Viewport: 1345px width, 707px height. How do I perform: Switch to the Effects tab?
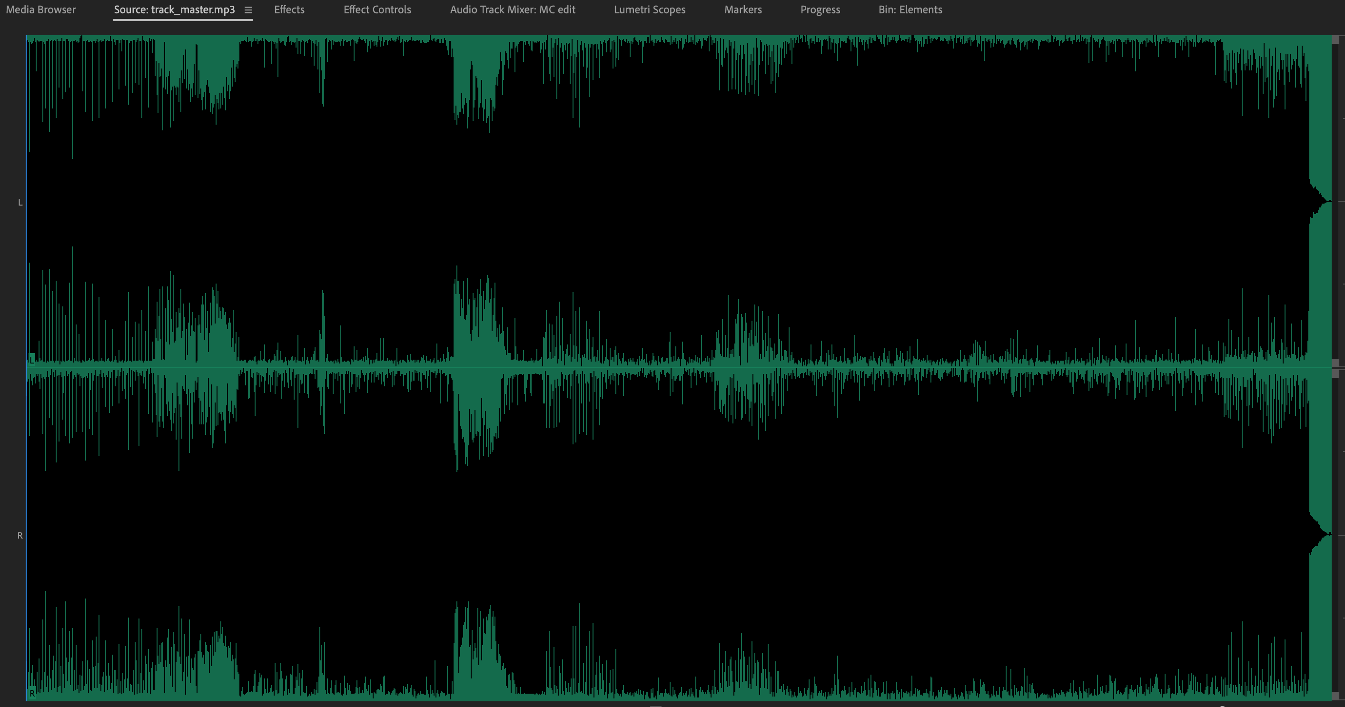click(x=289, y=10)
